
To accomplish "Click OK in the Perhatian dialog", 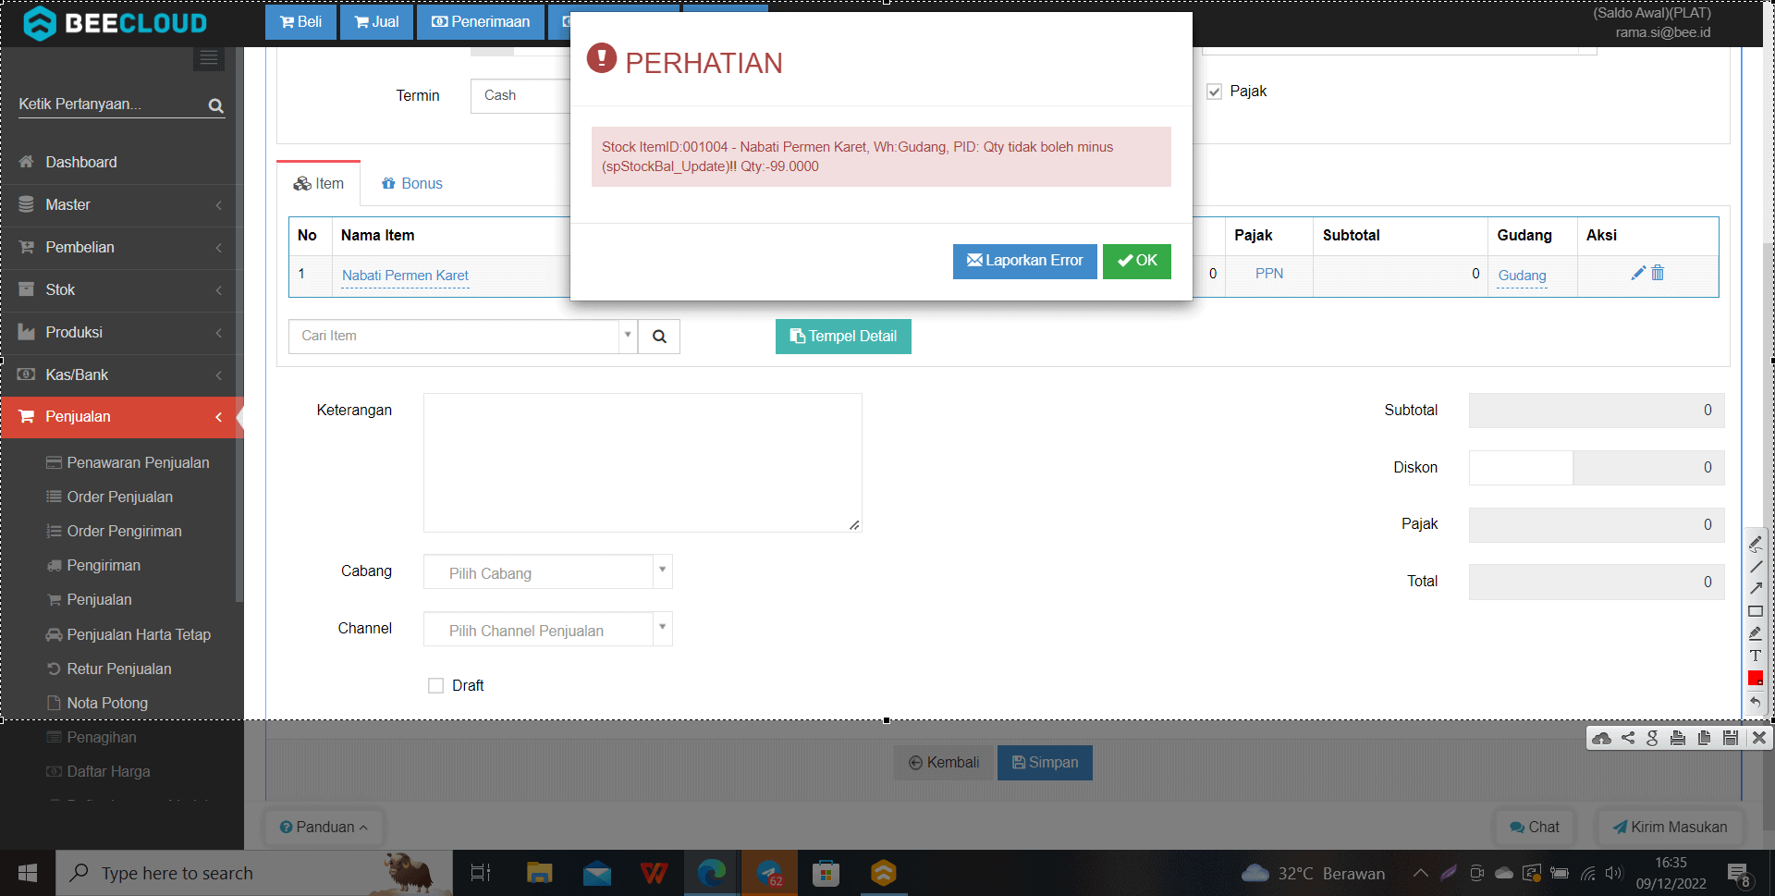I will [x=1137, y=261].
